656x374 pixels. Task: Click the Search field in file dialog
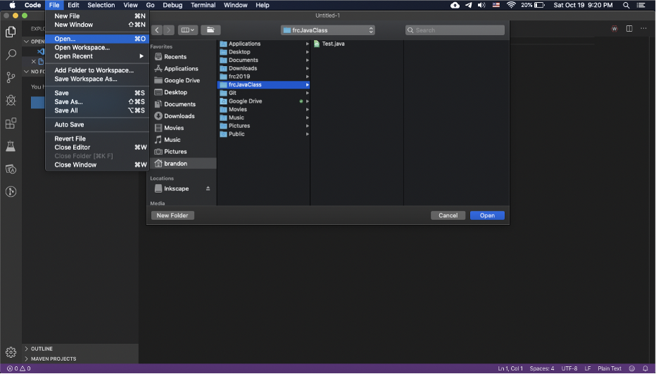(x=455, y=30)
